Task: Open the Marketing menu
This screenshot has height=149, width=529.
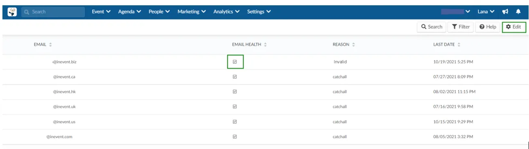Action: point(192,12)
